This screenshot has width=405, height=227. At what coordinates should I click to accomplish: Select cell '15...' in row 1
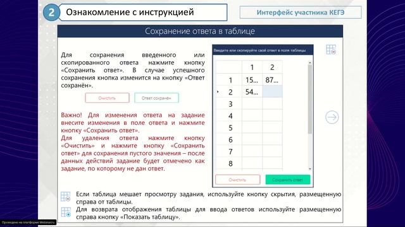(x=252, y=80)
